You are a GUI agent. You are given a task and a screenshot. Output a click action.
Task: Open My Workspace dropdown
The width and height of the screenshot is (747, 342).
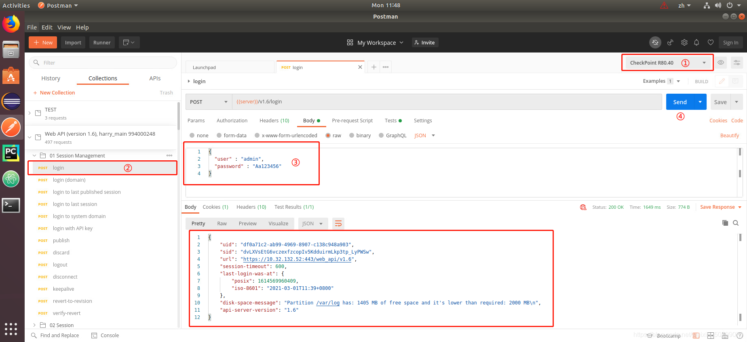[x=376, y=42]
